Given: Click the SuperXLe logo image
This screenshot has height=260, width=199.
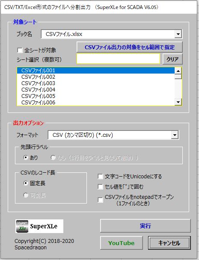Looking at the screenshot, I should click(x=39, y=226).
